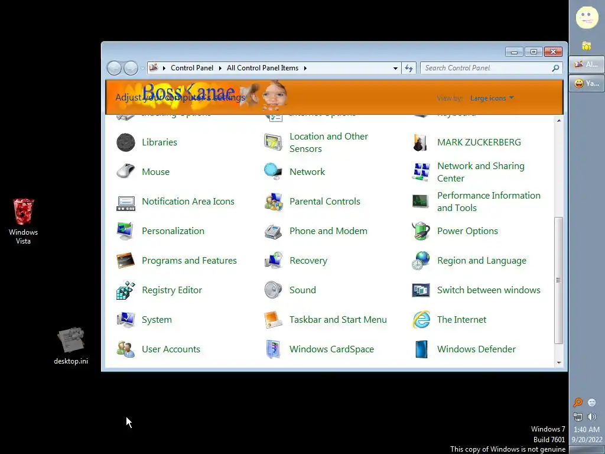Click the pinned yellow taskbar icon below Start orb
Viewport: 605px width, 454px height.
[x=587, y=46]
